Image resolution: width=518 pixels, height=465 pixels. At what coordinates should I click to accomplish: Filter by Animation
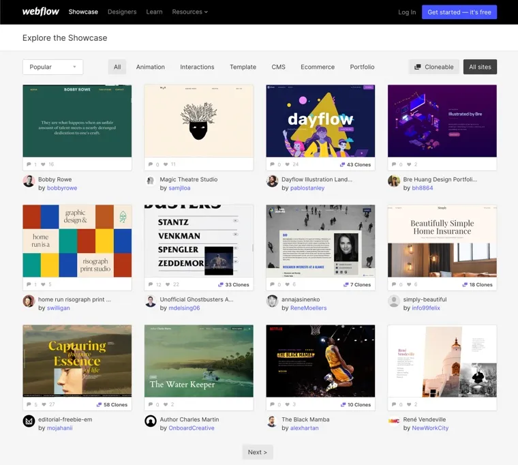pyautogui.click(x=151, y=67)
